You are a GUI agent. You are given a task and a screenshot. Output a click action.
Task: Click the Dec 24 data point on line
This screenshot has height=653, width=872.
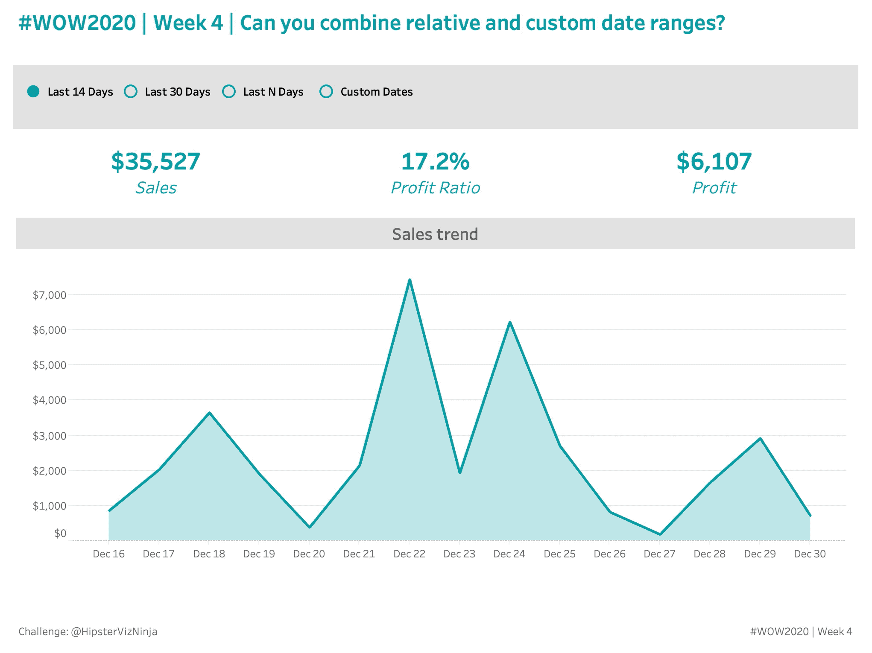510,322
